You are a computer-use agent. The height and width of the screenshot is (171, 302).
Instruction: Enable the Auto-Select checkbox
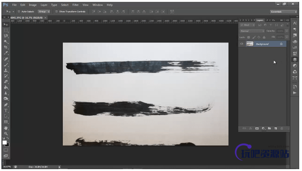click(x=19, y=12)
